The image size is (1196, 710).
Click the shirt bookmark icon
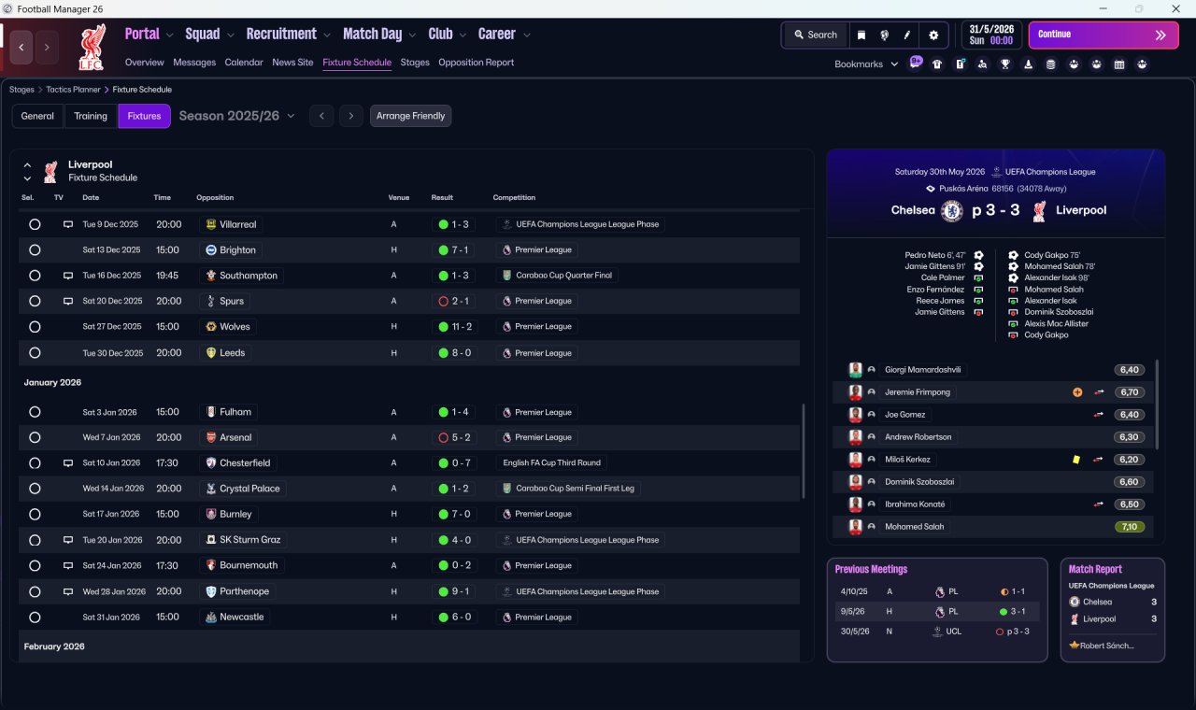[937, 64]
